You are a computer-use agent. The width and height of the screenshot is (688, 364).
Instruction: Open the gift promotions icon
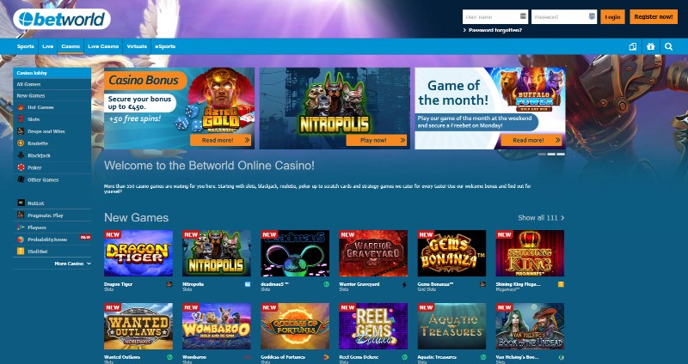tap(651, 46)
